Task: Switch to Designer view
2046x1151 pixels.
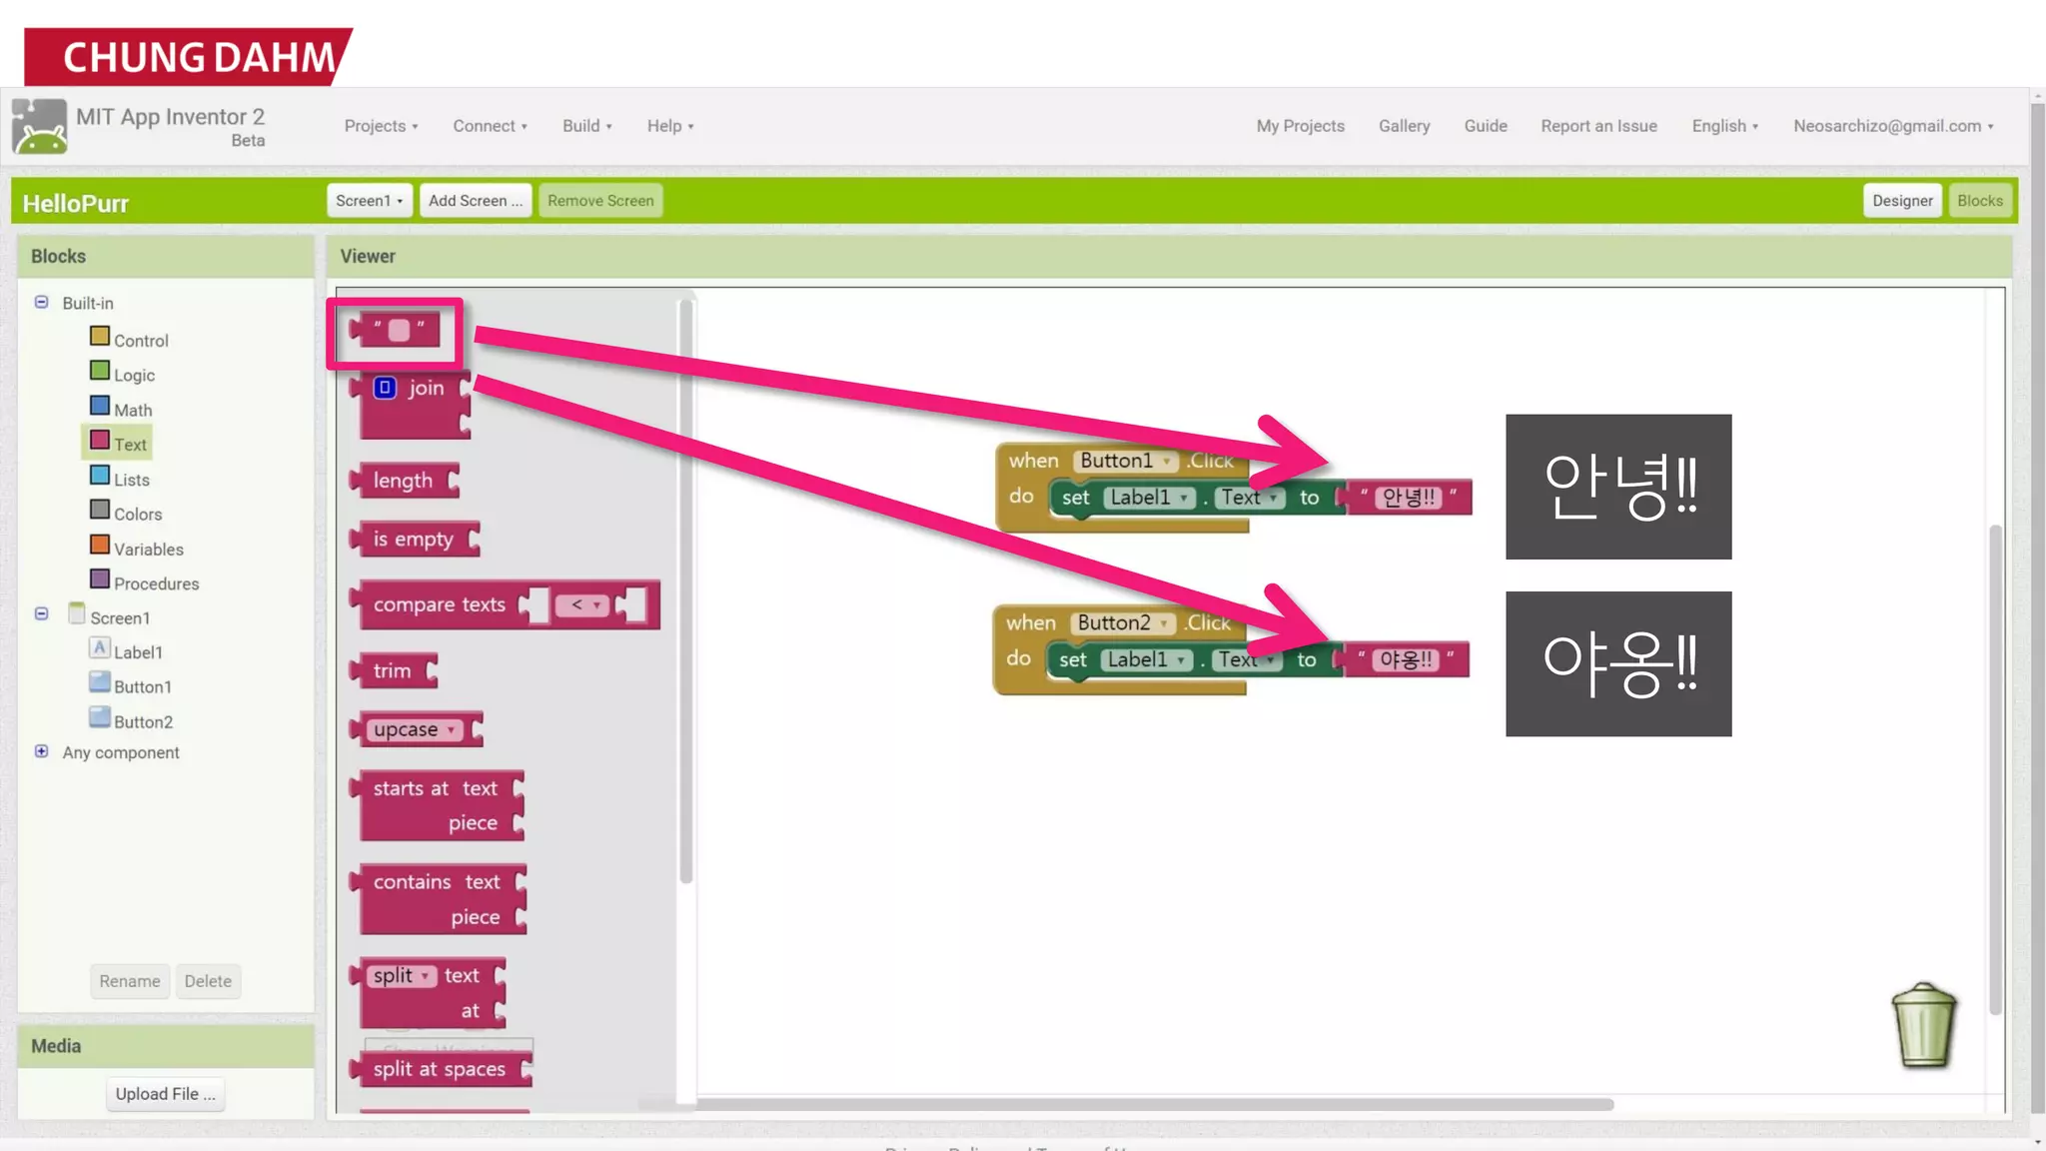Action: click(x=1901, y=201)
